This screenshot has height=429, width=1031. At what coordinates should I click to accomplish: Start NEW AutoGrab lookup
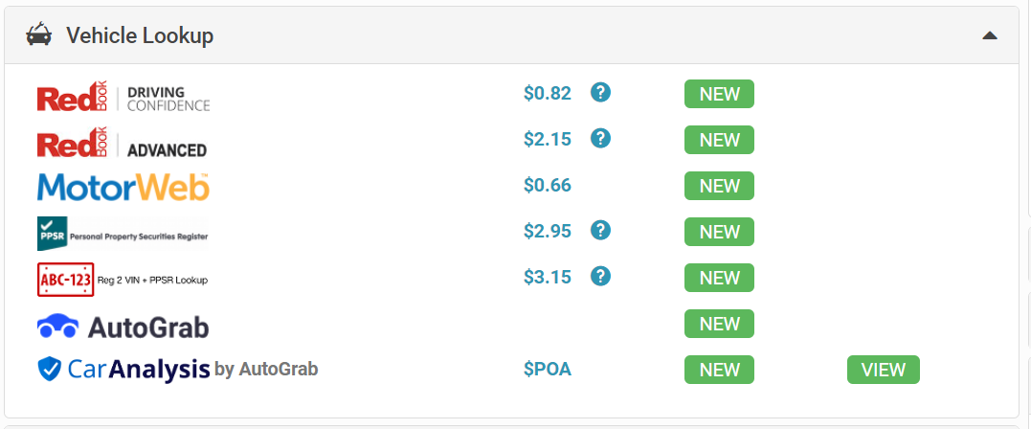719,324
